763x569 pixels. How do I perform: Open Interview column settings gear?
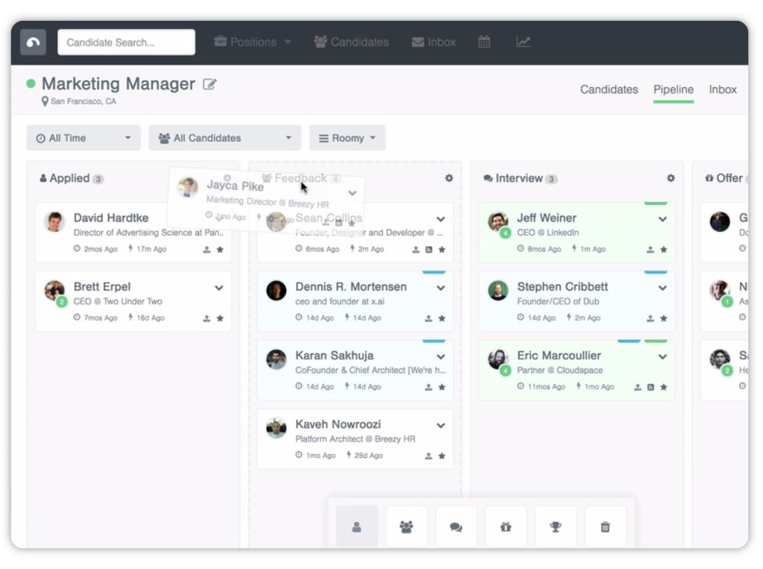coord(671,178)
